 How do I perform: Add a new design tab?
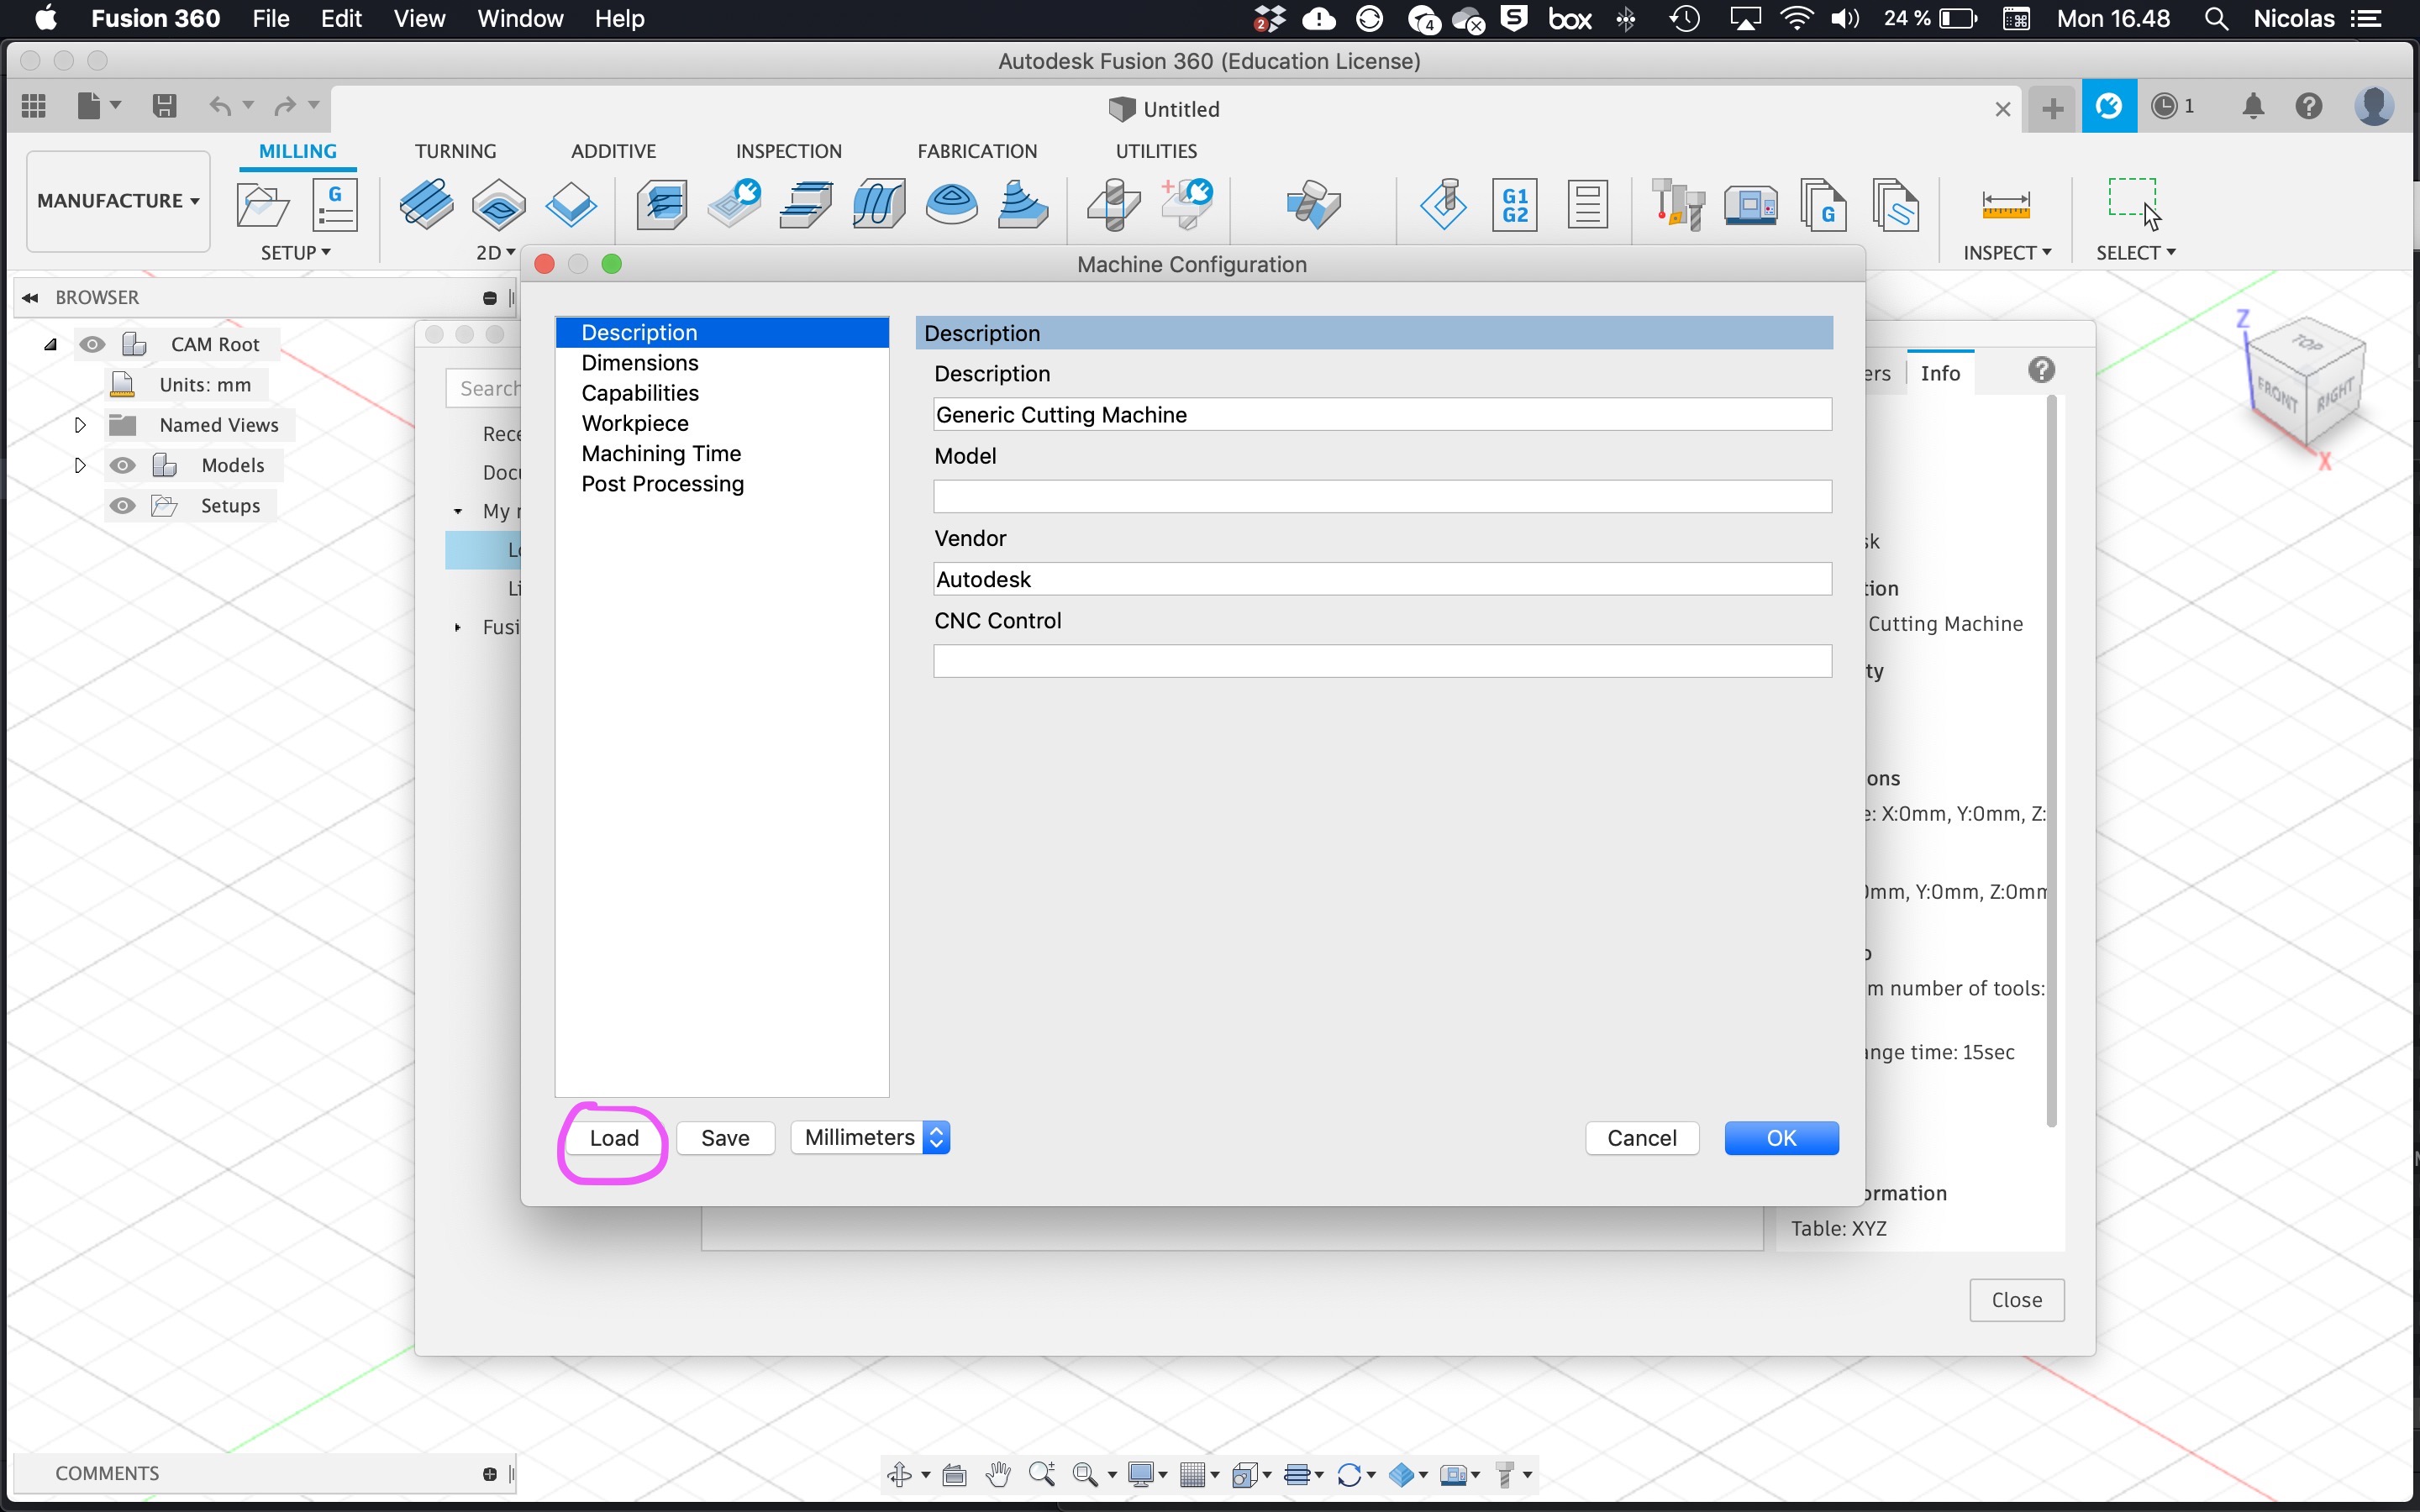pyautogui.click(x=2053, y=108)
